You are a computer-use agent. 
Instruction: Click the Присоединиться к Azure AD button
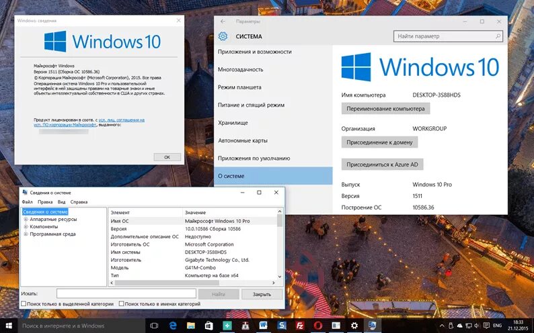(382, 164)
